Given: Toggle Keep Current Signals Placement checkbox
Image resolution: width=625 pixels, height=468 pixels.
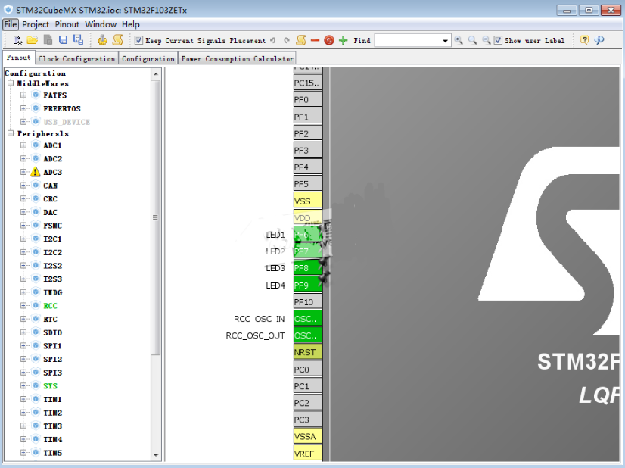Looking at the screenshot, I should pyautogui.click(x=138, y=40).
